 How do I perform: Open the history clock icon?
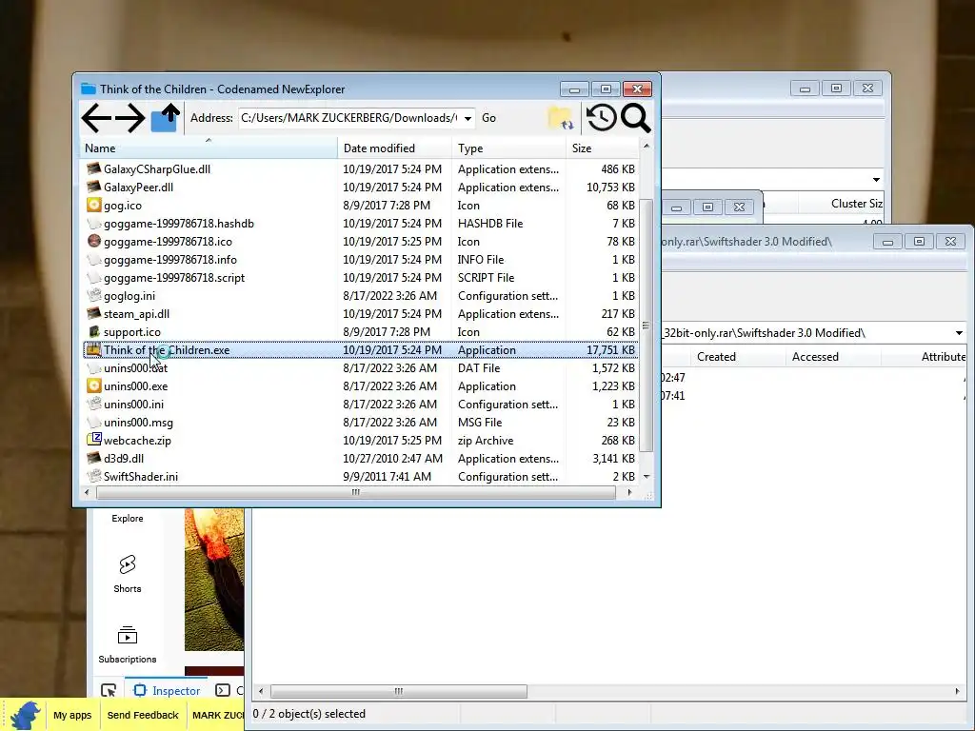[601, 118]
